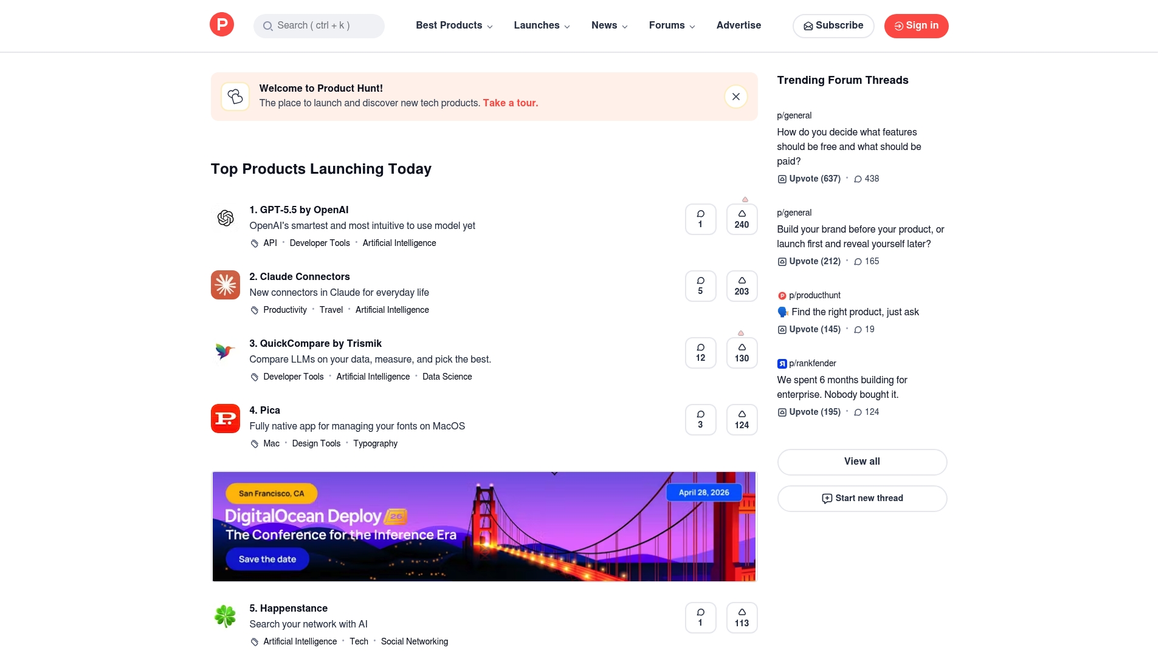Image resolution: width=1167 pixels, height=656 pixels.
Task: Click the Sign in button
Action: (916, 26)
